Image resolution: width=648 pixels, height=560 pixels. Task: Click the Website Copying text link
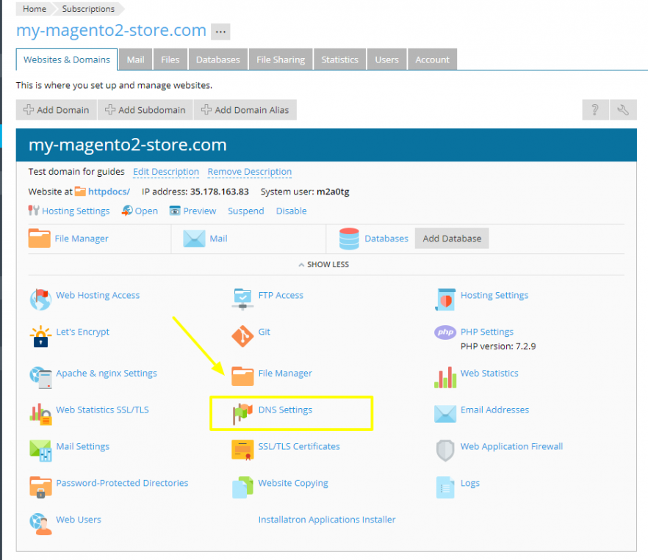[293, 483]
